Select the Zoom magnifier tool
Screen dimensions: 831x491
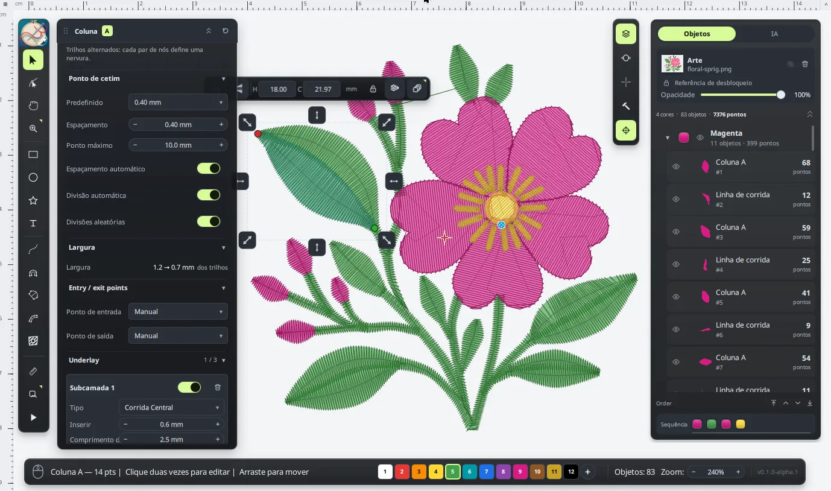coord(33,128)
